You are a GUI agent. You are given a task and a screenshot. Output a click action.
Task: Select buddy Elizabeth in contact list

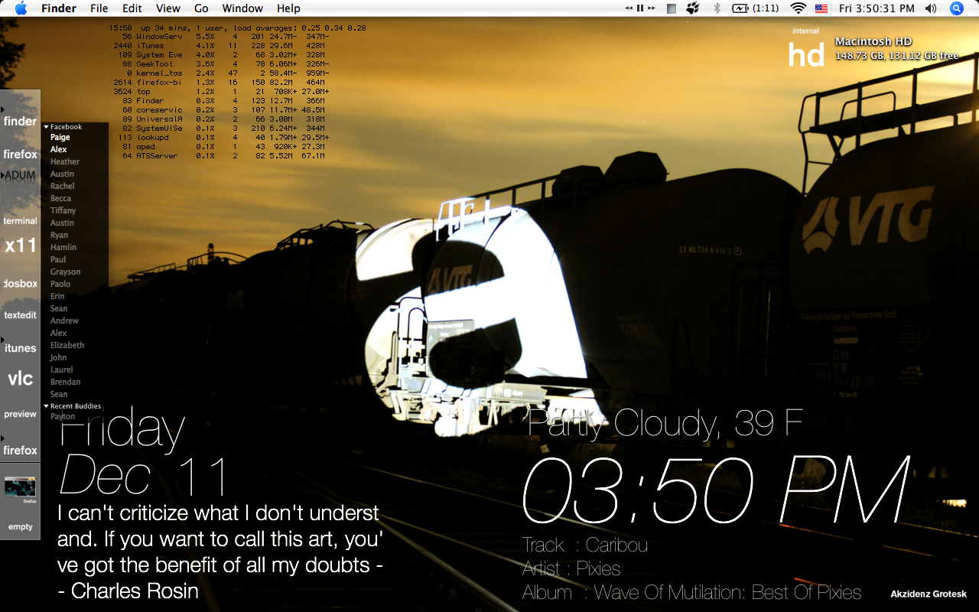point(67,346)
